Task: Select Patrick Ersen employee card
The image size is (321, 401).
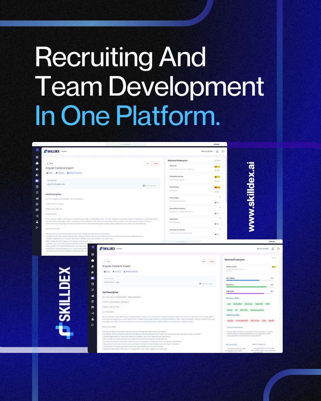Action: (195, 189)
